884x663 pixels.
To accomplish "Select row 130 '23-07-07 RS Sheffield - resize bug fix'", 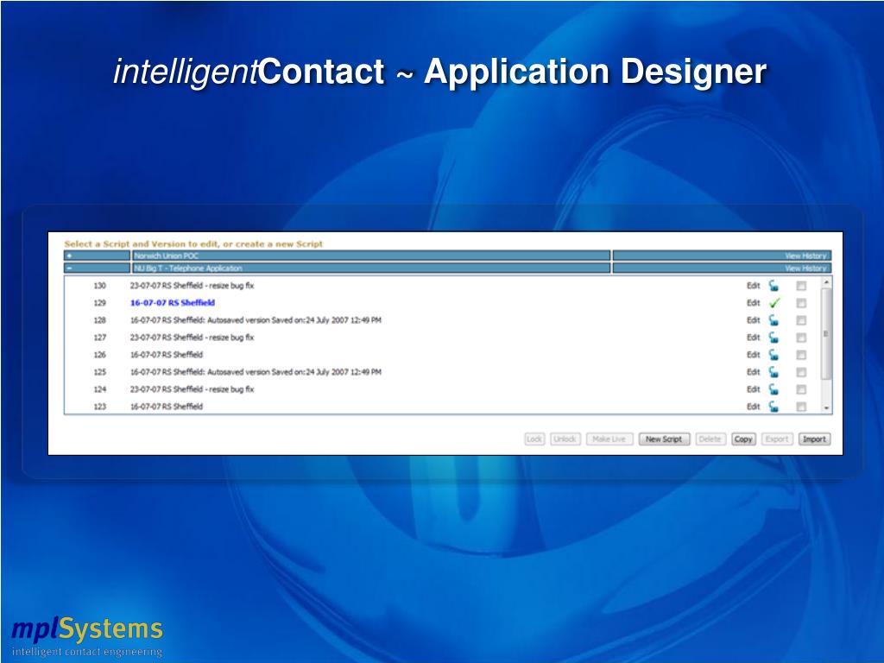I will click(193, 286).
